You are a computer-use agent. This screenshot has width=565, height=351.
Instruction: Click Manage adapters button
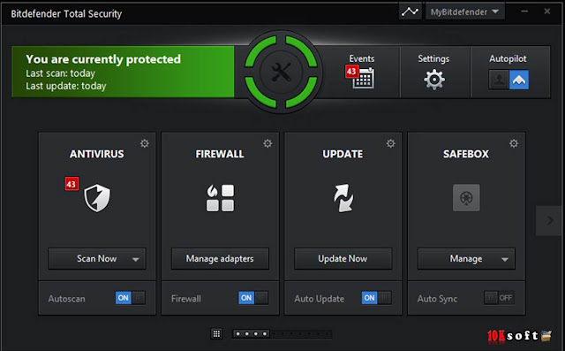click(220, 259)
